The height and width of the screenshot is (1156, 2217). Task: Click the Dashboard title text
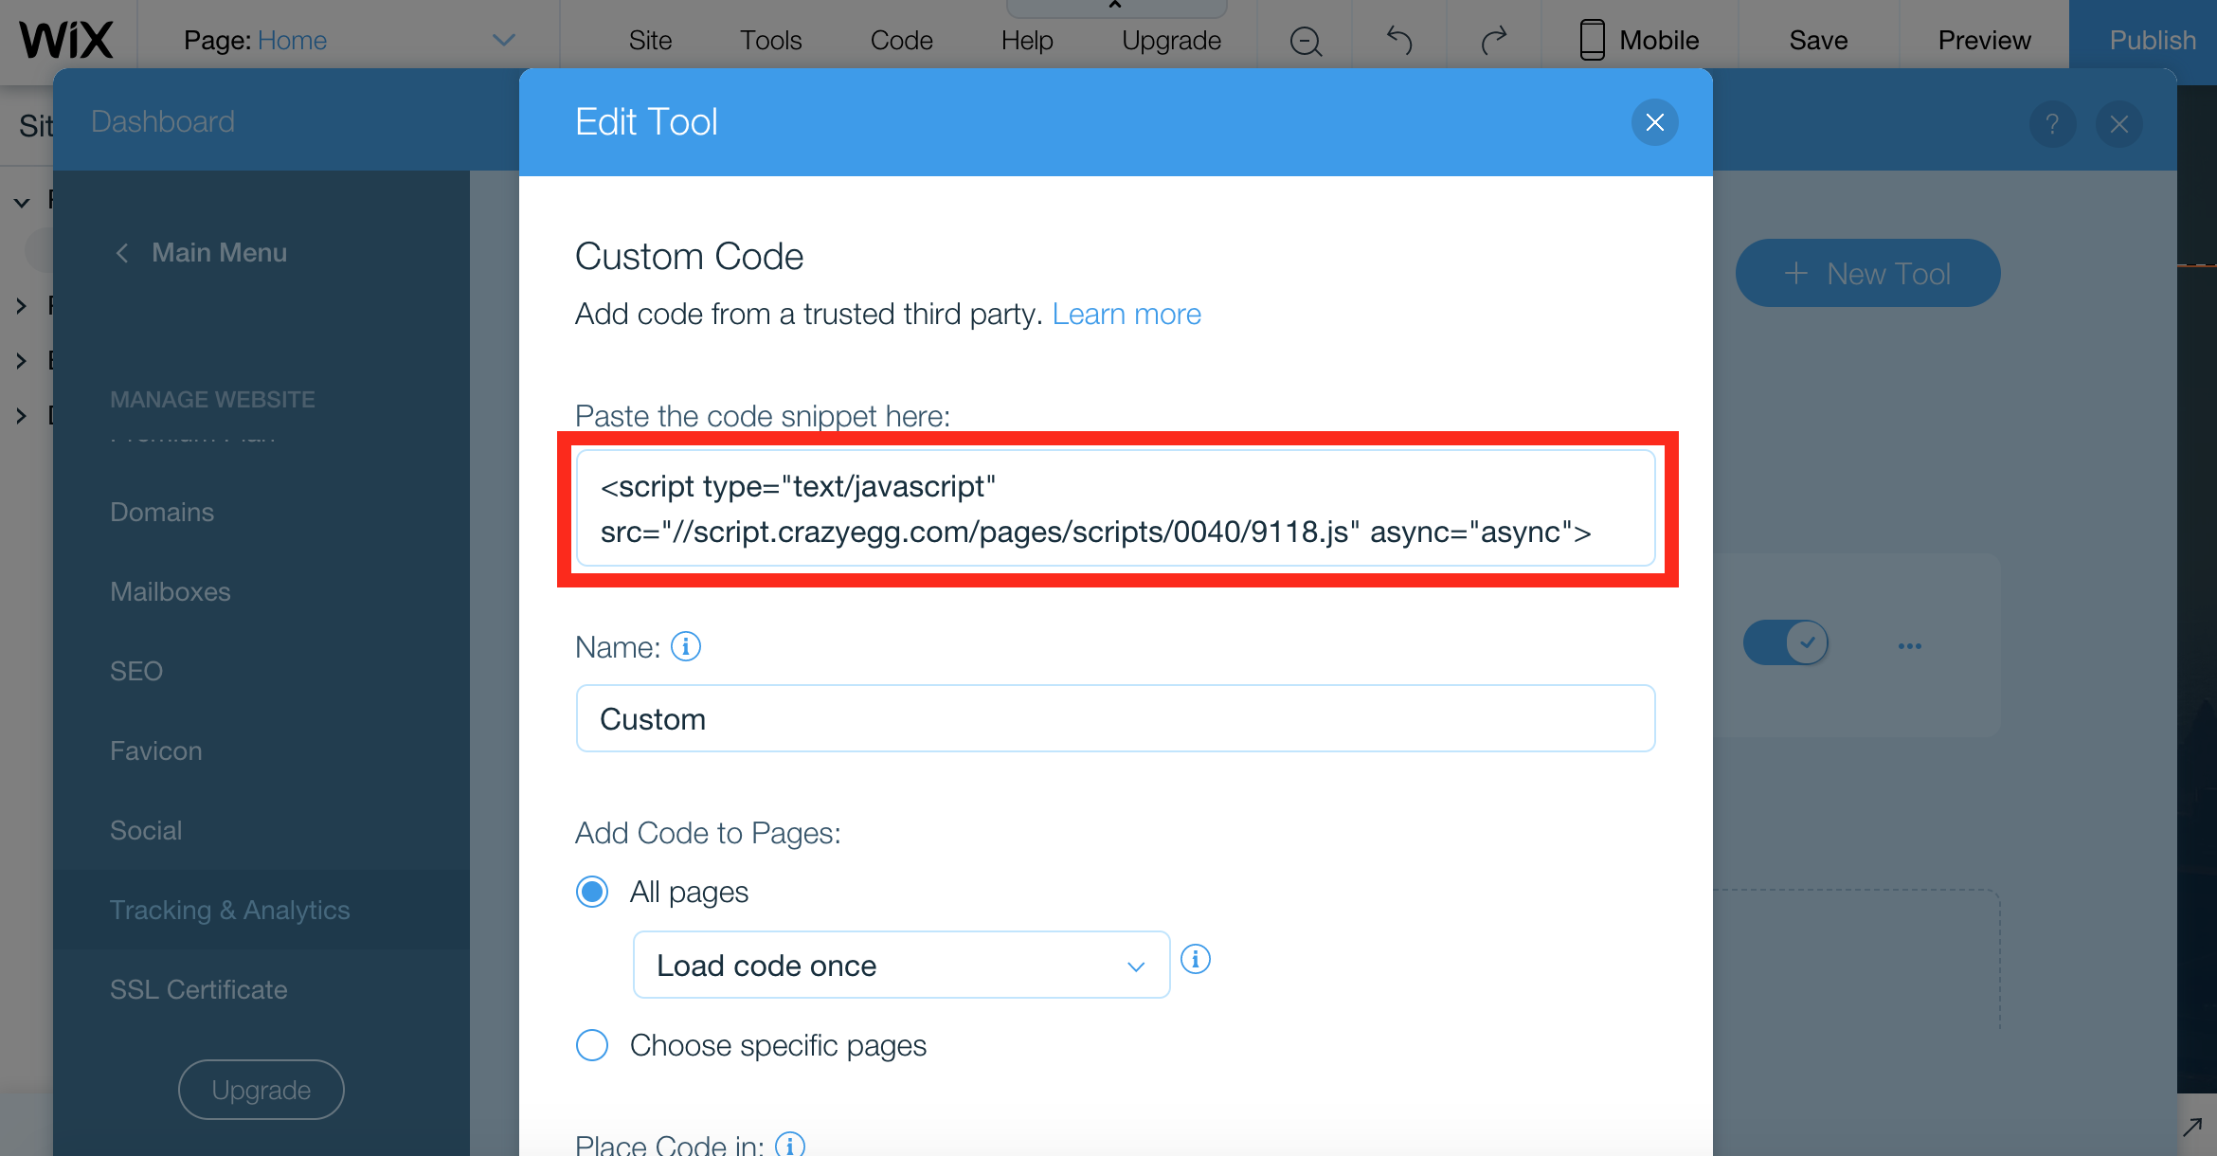pyautogui.click(x=163, y=121)
